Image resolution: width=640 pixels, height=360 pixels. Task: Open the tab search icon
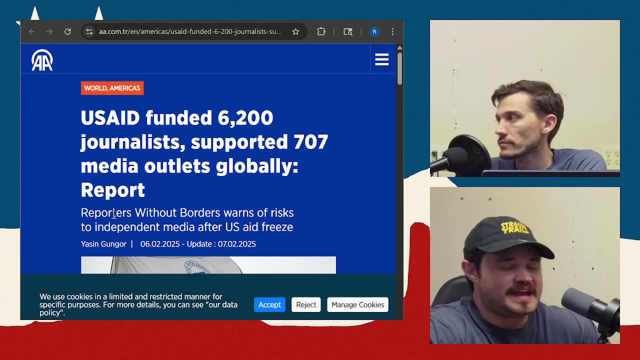[348, 31]
